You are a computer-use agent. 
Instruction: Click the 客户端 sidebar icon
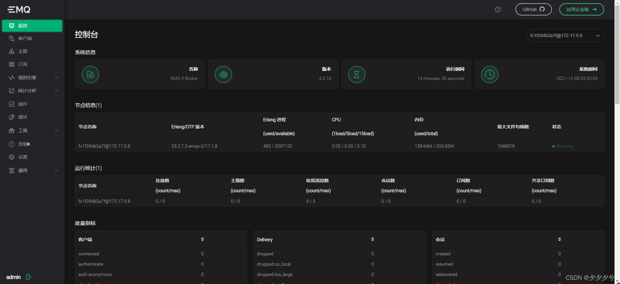tap(12, 38)
